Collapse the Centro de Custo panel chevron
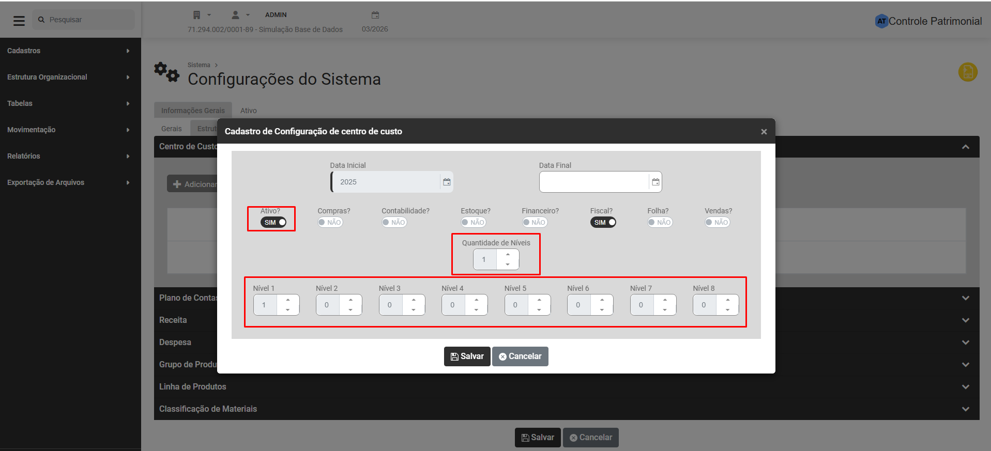 [965, 147]
